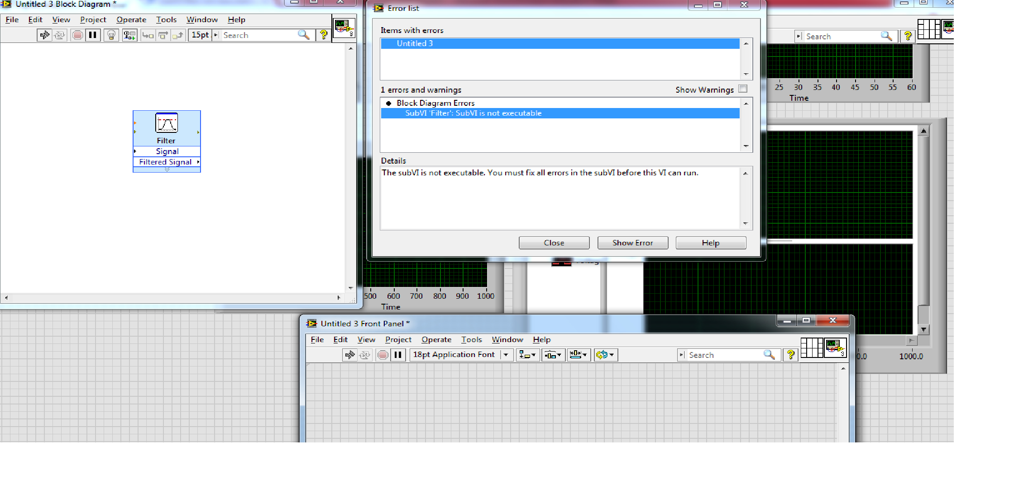The image size is (1033, 498).
Task: Click Search field in Front Panel toolbar
Action: pyautogui.click(x=724, y=355)
